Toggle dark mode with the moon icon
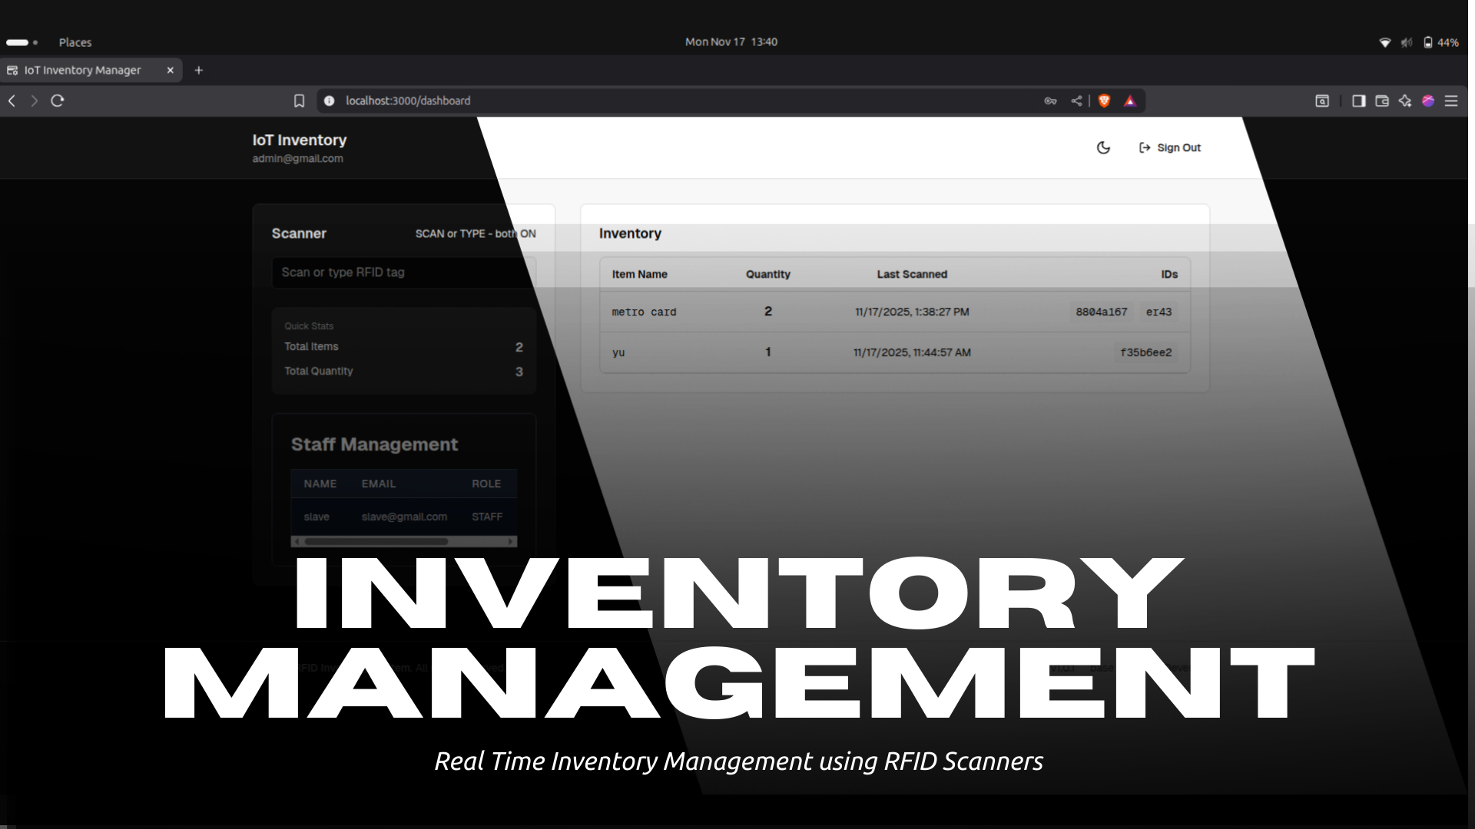 click(1103, 147)
